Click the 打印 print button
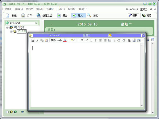 (26, 16)
